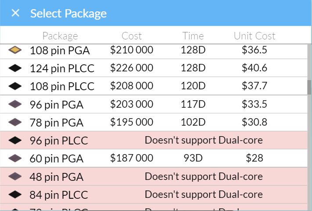The image size is (312, 211).
Task: Pick the 96 pin PGA package name
Action: (x=56, y=105)
